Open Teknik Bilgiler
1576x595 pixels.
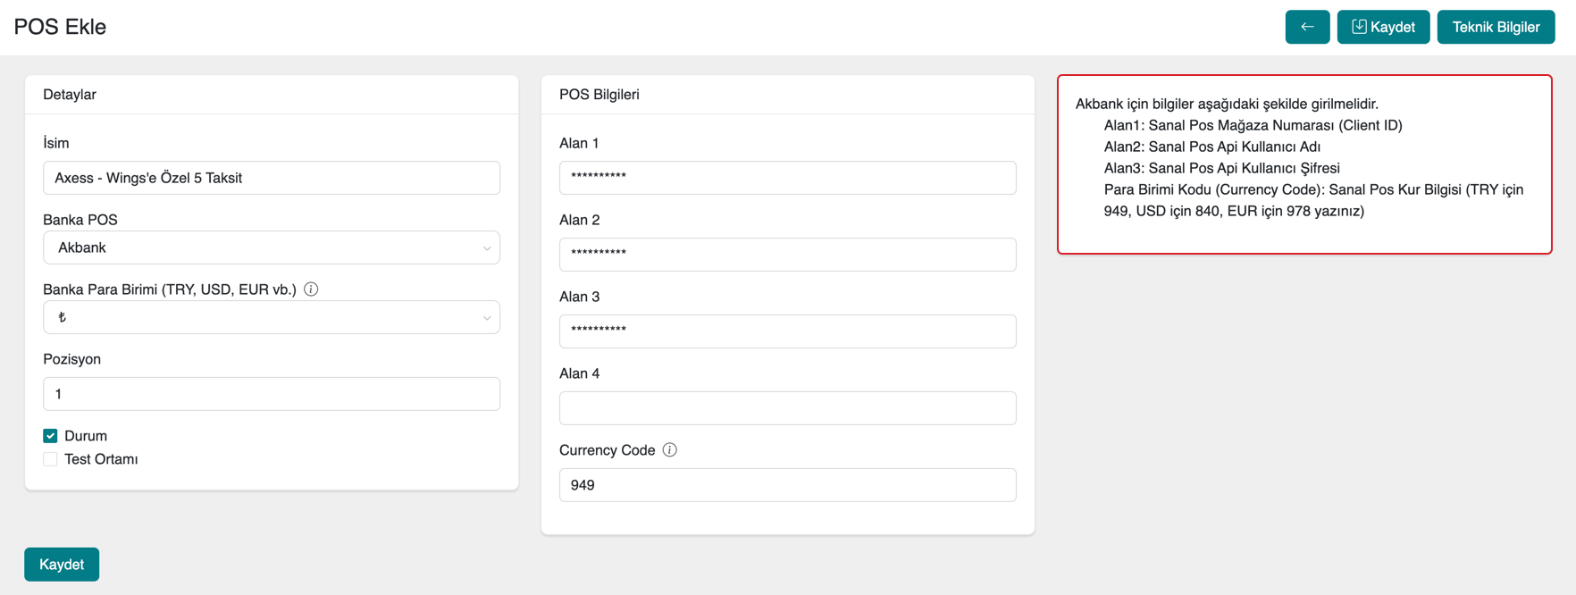coord(1495,27)
